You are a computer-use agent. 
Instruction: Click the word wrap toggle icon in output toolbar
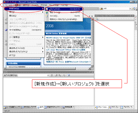(69, 75)
